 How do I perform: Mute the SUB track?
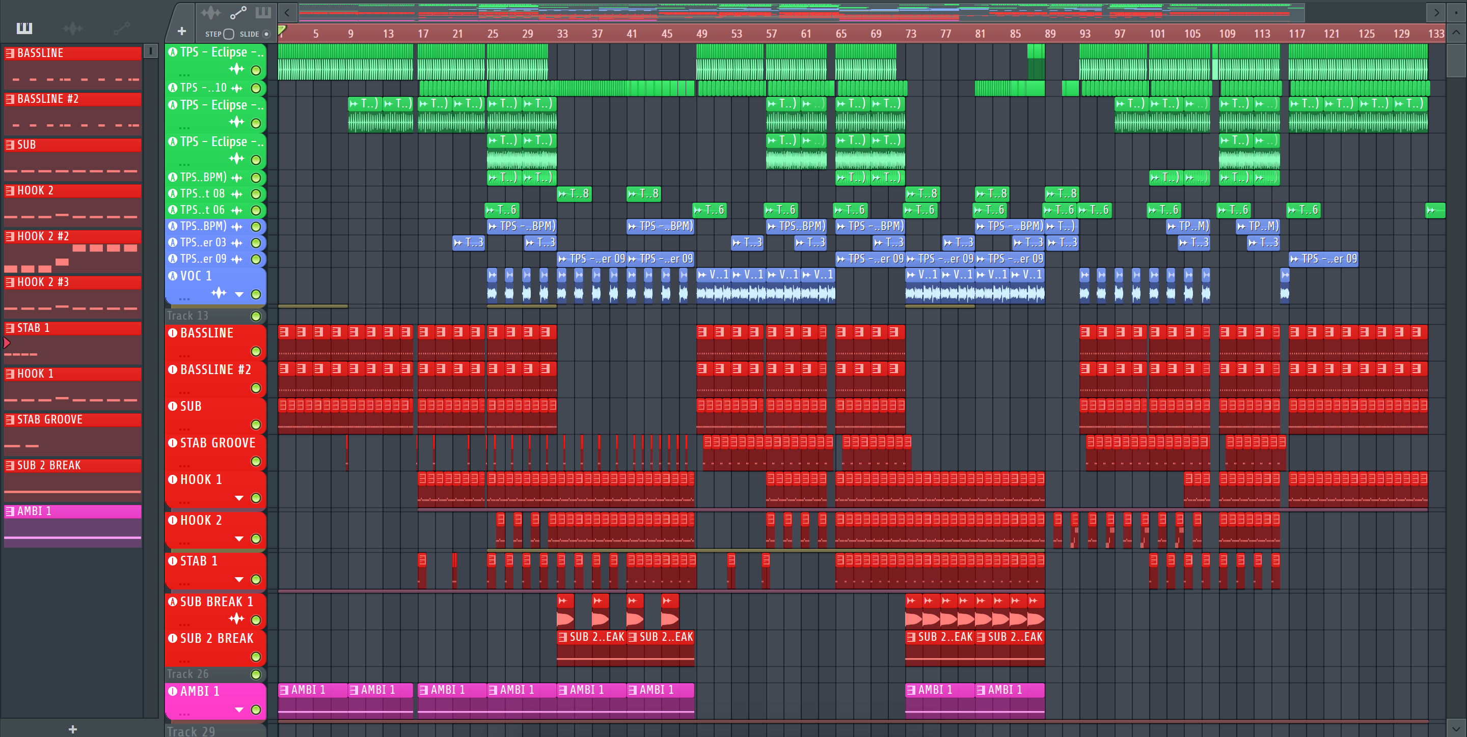(256, 425)
